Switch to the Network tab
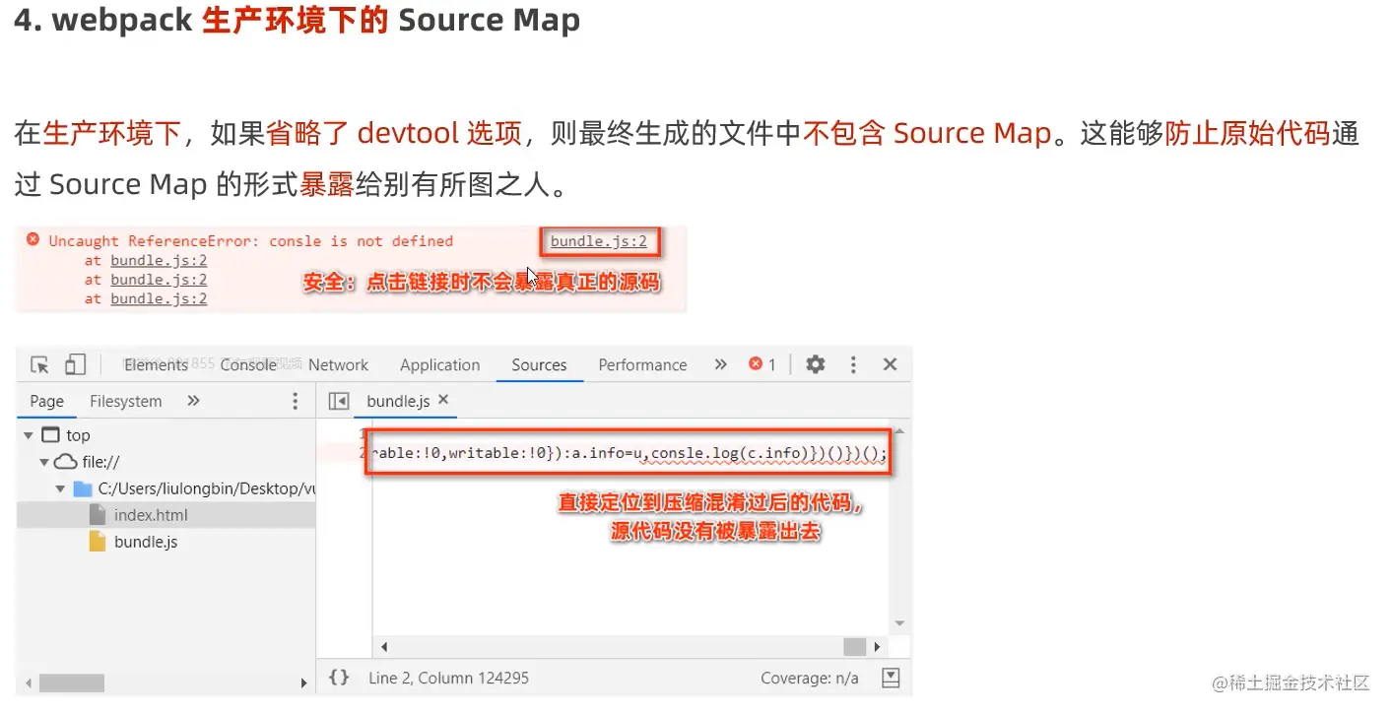 [338, 364]
